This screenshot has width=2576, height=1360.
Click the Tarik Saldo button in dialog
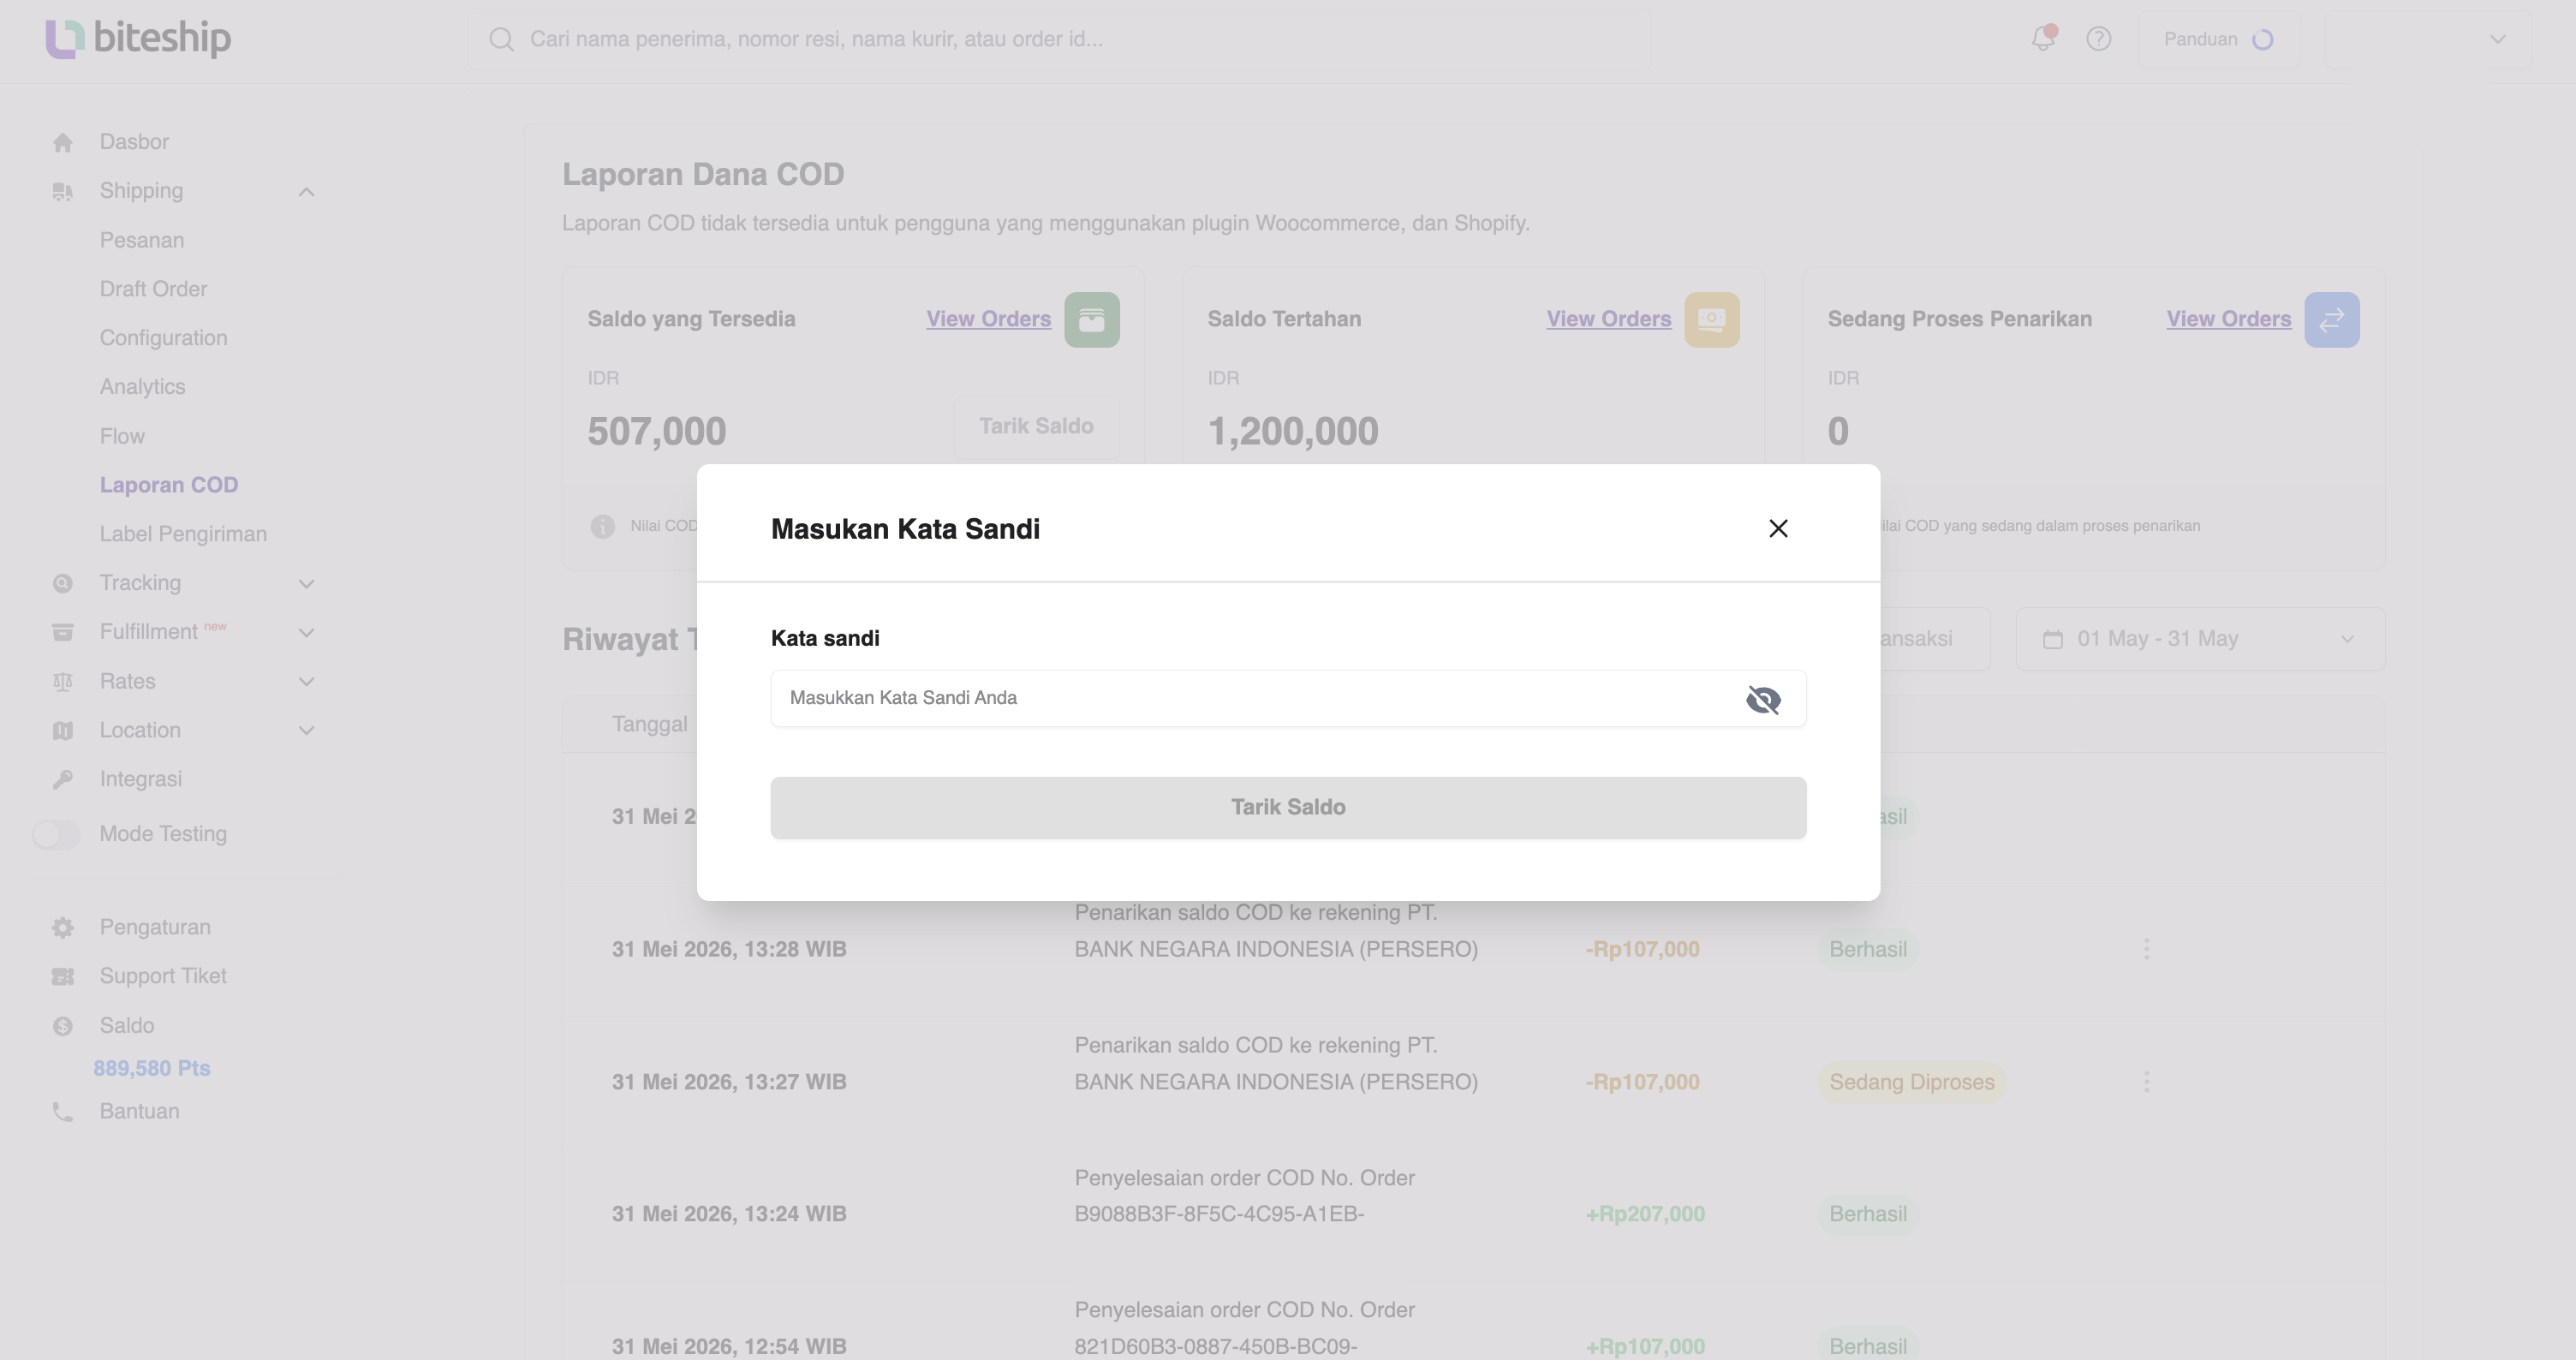1288,807
